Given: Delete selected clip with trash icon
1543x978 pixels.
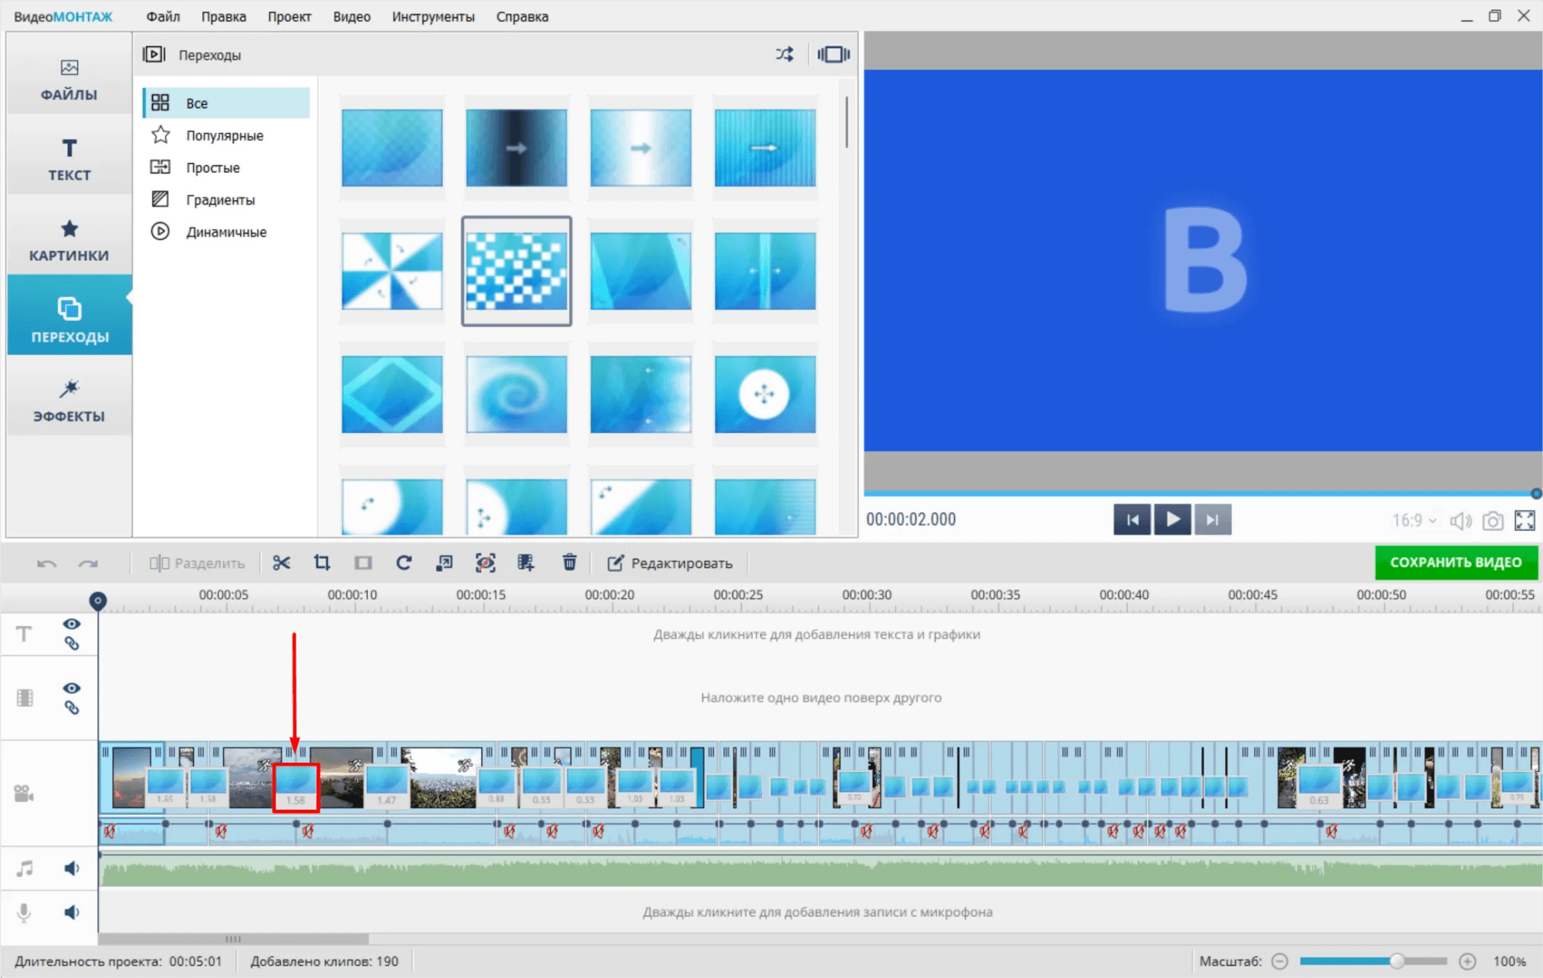Looking at the screenshot, I should coord(570,563).
